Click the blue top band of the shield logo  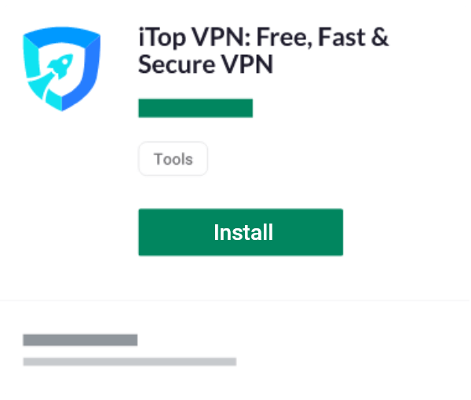61,35
